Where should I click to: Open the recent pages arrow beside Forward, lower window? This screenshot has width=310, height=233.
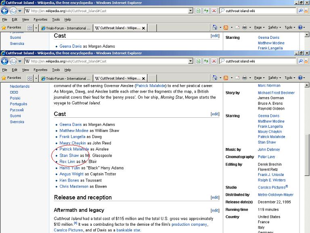pos(20,61)
